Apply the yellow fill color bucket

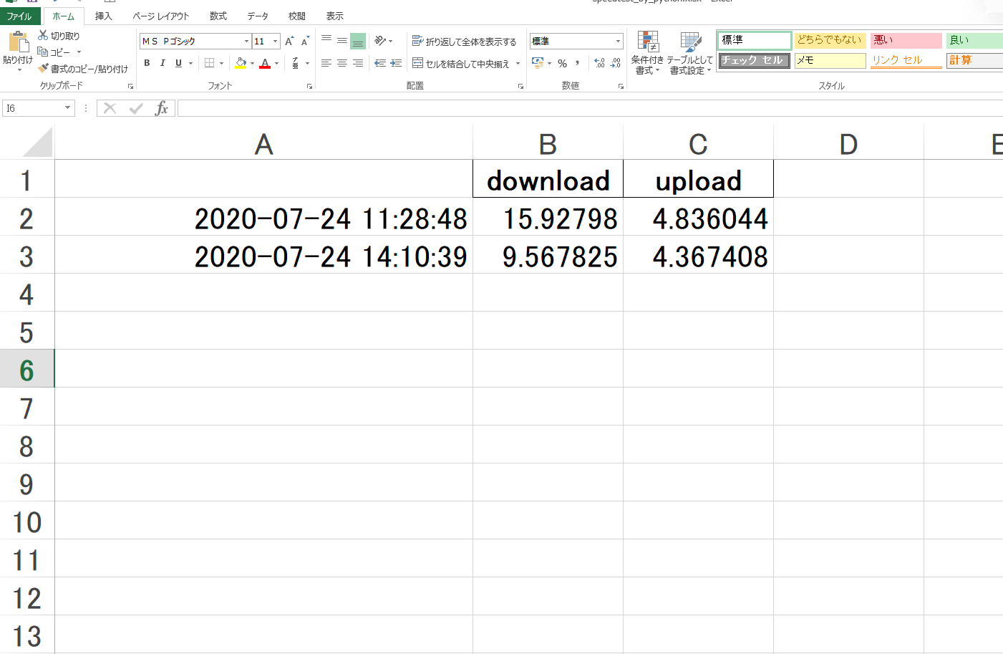point(241,63)
